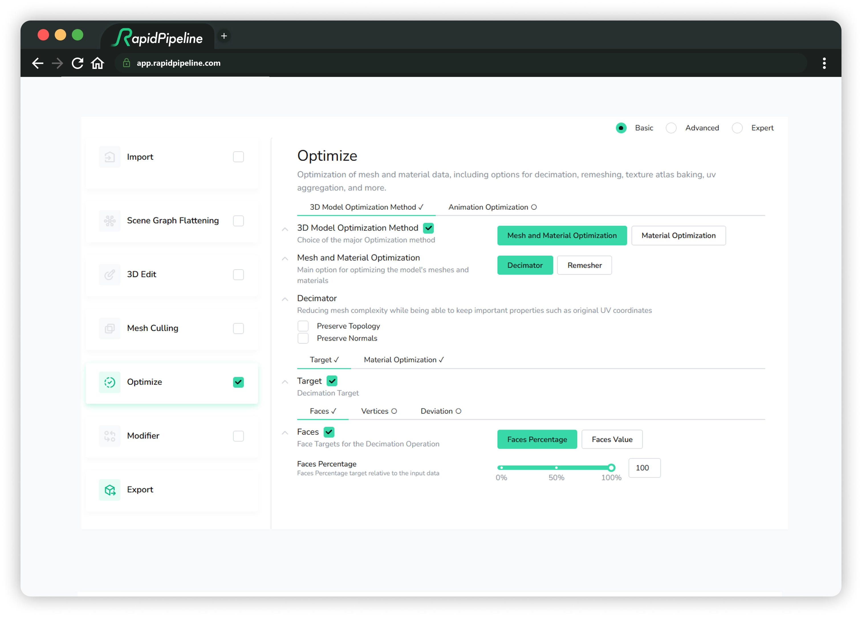
Task: Switch to Animation Optimization tab
Action: (x=492, y=207)
